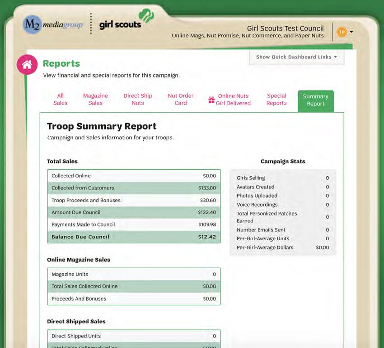Click the $12.42 balance amount

click(x=207, y=237)
